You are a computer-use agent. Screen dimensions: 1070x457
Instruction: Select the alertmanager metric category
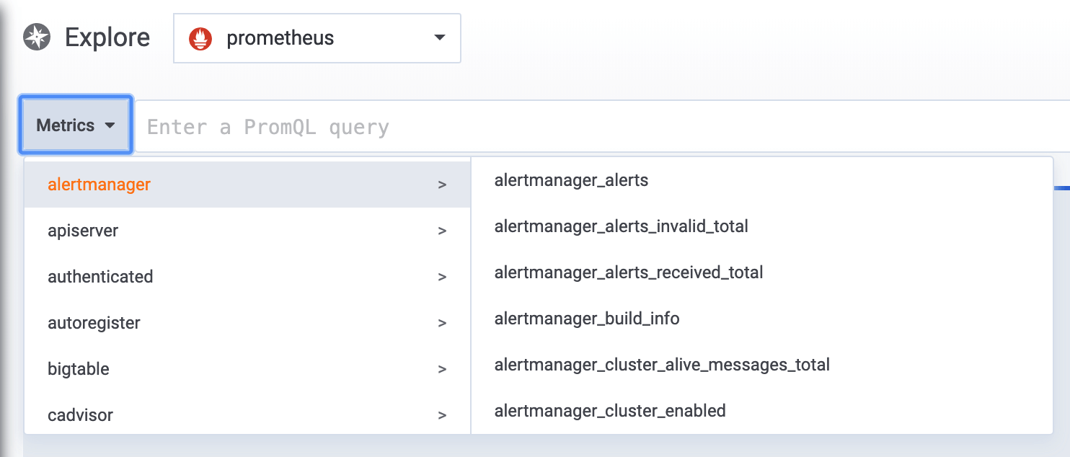click(100, 185)
